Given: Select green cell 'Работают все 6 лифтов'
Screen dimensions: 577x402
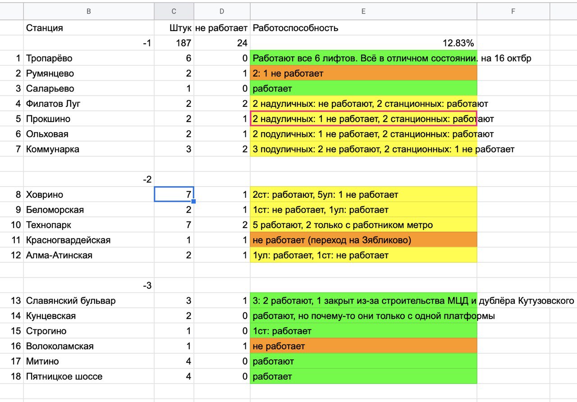Looking at the screenshot, I should coord(363,58).
